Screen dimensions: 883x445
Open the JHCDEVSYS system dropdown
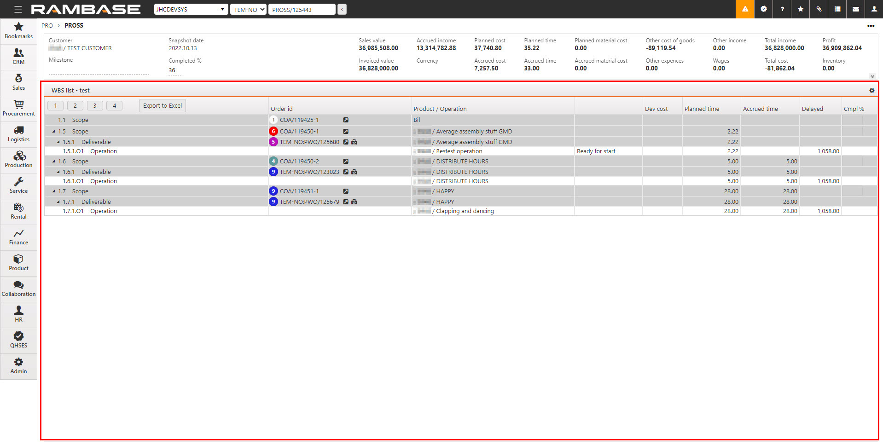(x=191, y=9)
